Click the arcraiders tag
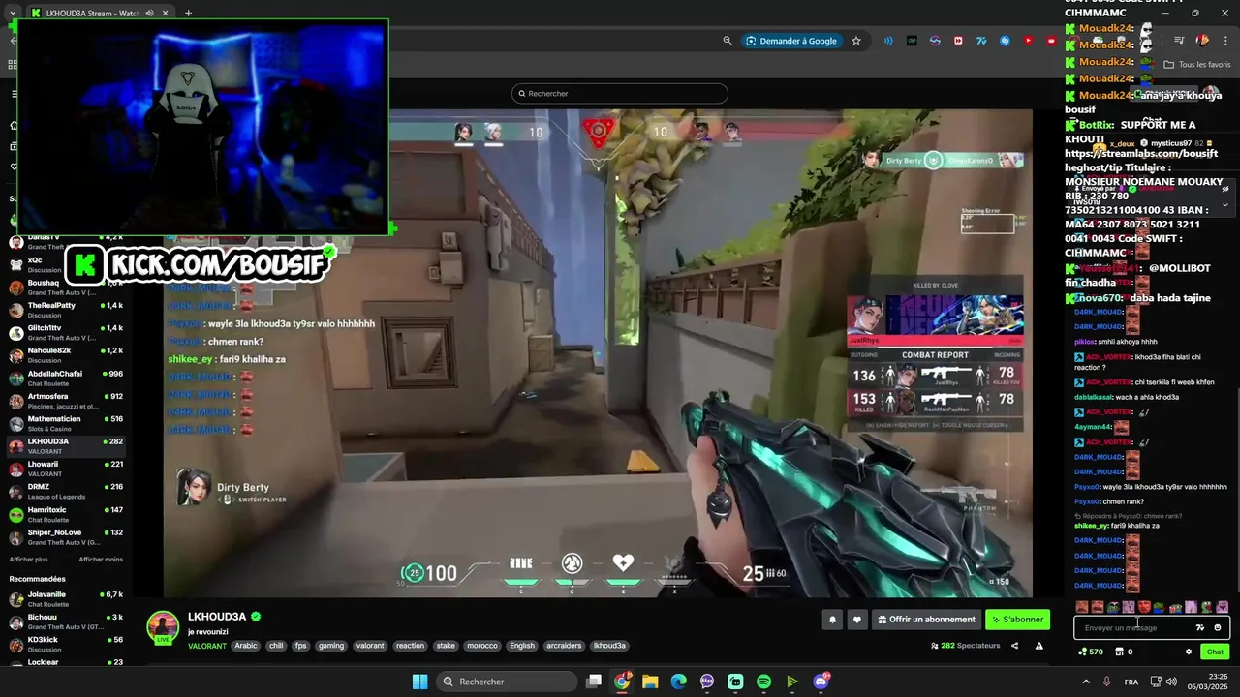The width and height of the screenshot is (1240, 697). click(x=564, y=646)
